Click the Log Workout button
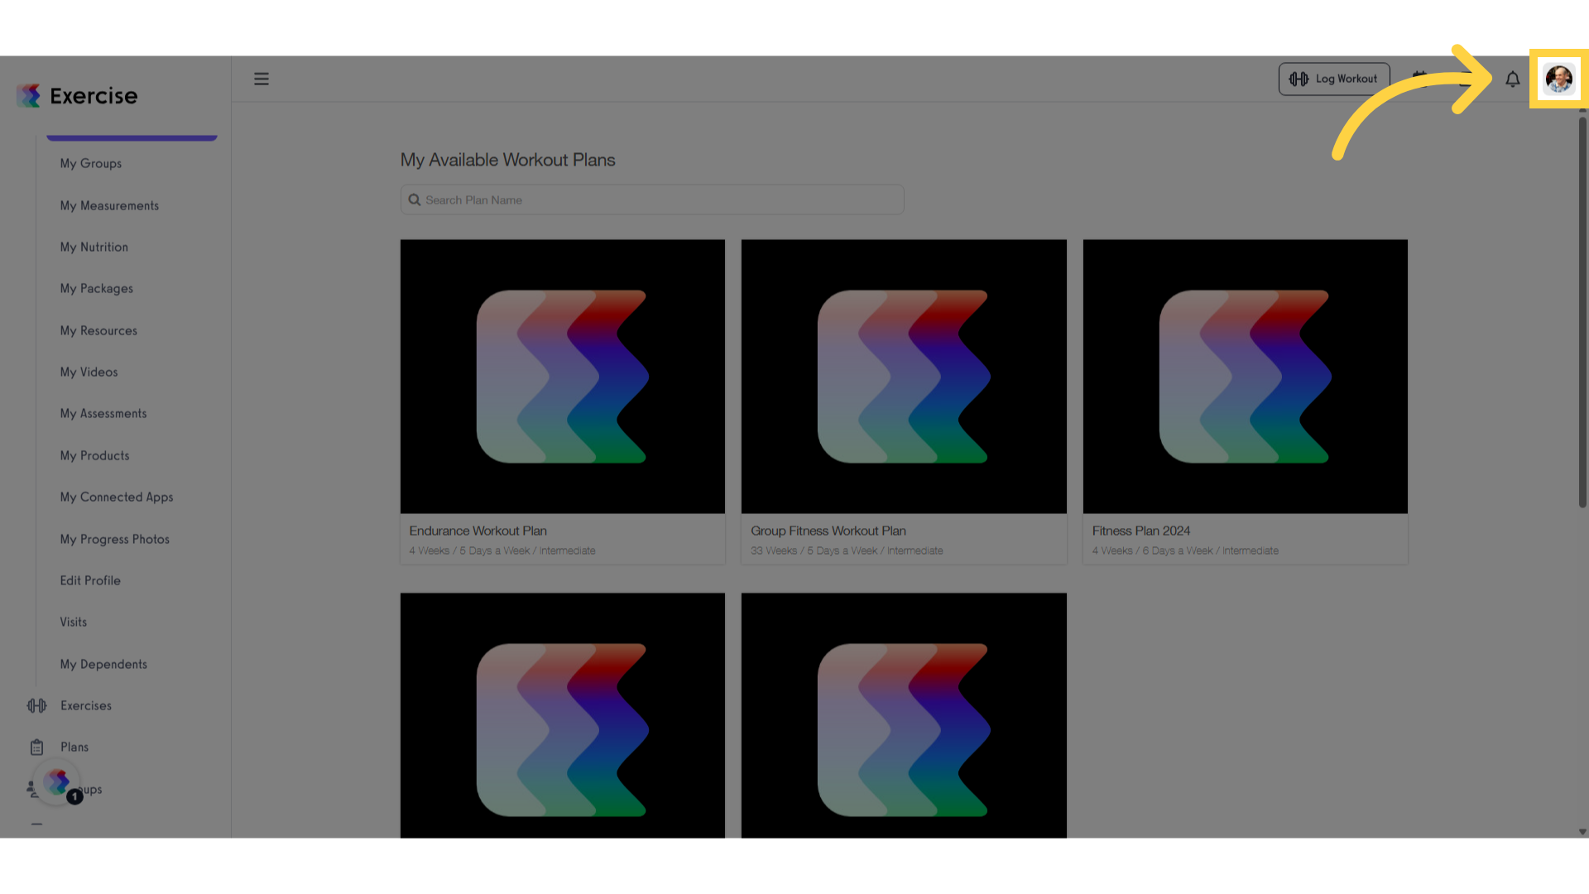 [x=1334, y=79]
